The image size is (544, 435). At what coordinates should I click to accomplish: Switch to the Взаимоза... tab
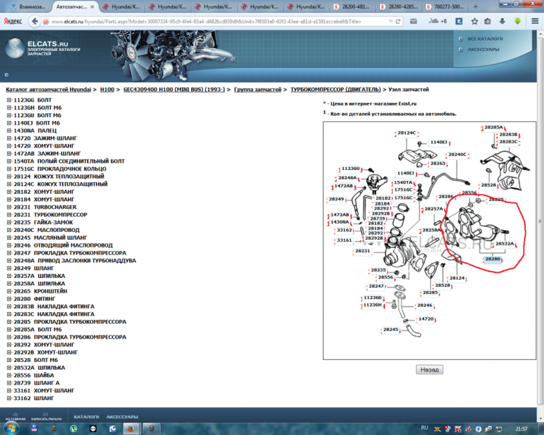(29, 6)
